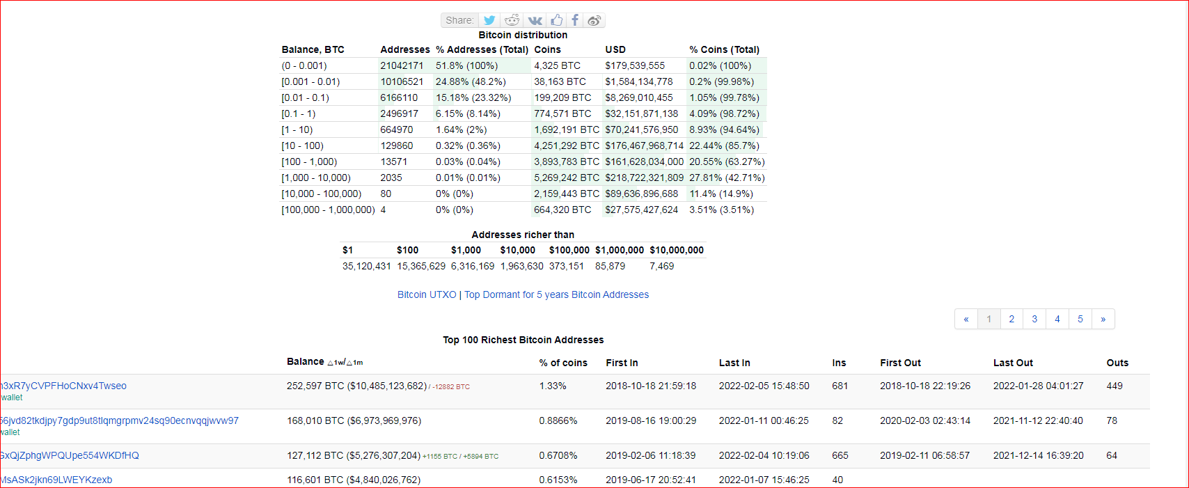The image size is (1189, 488).
Task: Click the thumbs-up like icon
Action: coord(556,20)
